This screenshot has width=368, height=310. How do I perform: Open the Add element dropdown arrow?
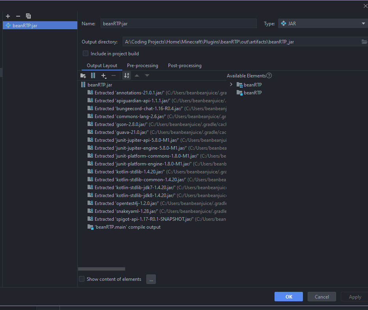point(106,78)
